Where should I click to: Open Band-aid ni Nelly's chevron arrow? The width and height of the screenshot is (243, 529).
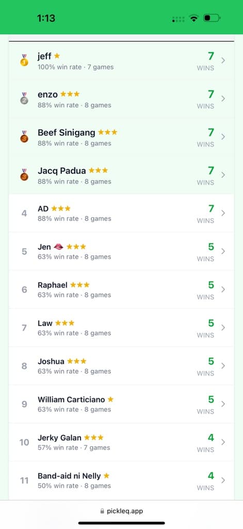click(223, 480)
